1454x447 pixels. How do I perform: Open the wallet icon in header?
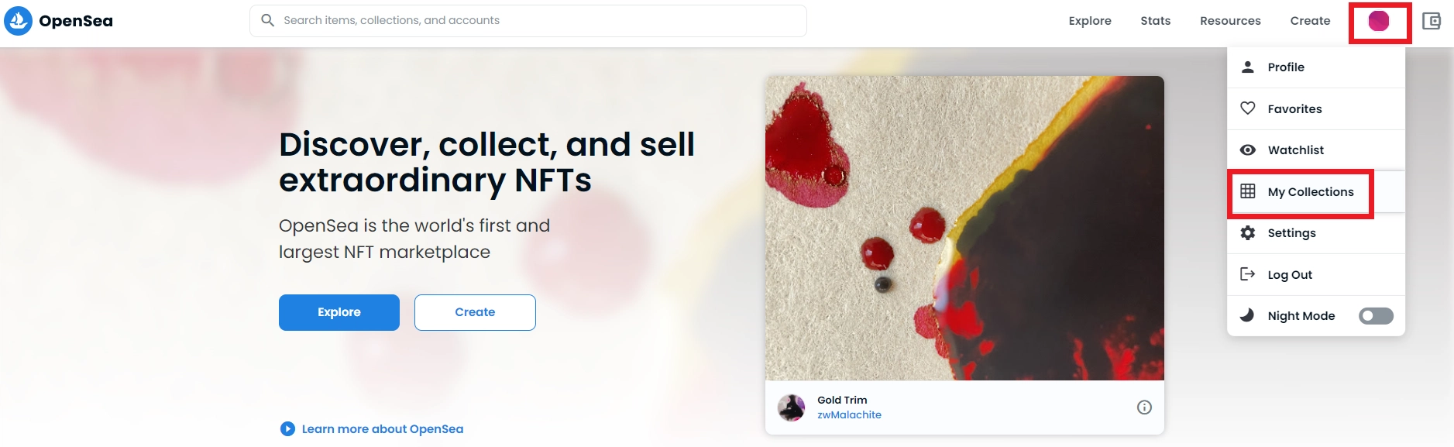coord(1432,21)
